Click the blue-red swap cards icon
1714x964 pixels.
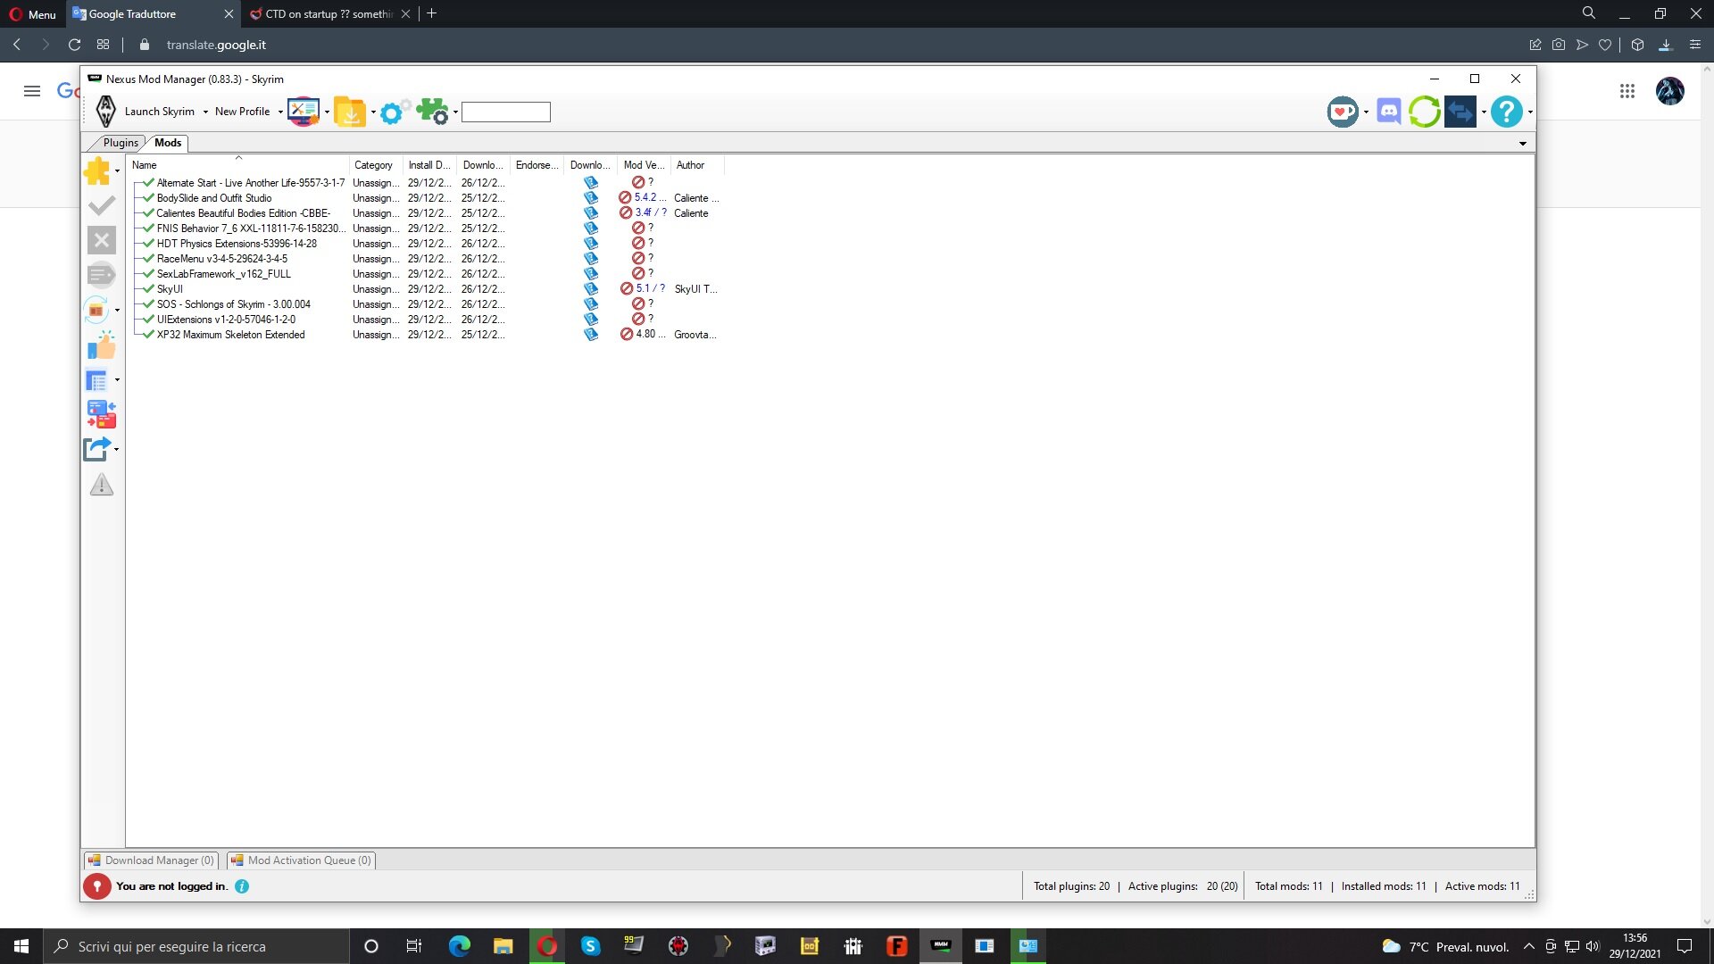(x=102, y=414)
